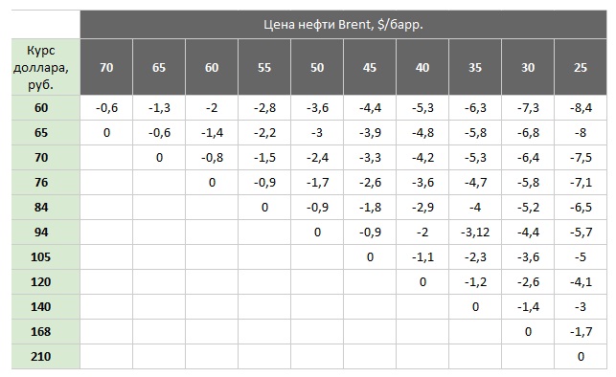The width and height of the screenshot is (616, 377).
Task: Select the column header 70
Action: pos(106,67)
